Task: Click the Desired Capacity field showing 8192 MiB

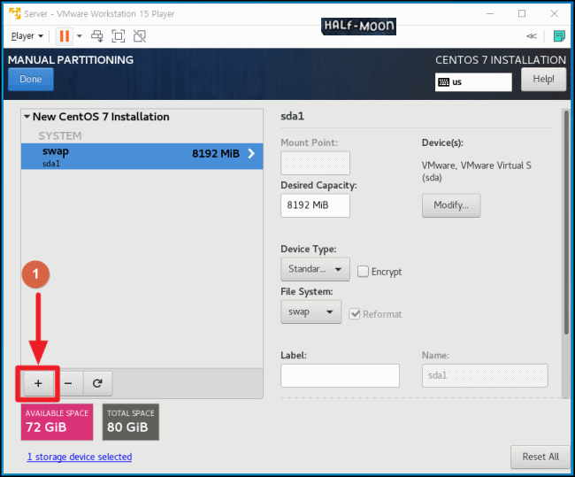Action: coord(315,205)
